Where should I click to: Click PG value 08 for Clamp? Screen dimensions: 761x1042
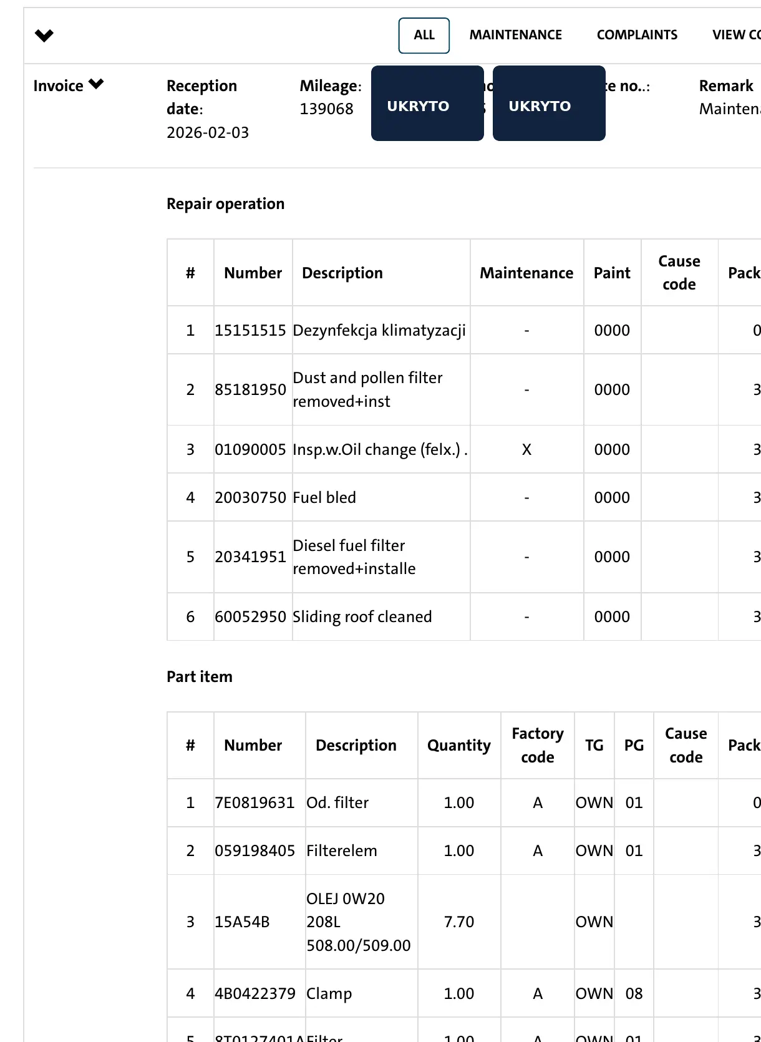coord(634,993)
